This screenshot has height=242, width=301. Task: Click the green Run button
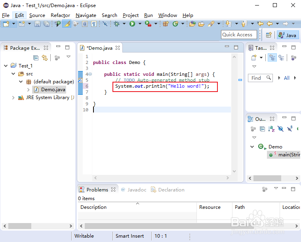(132, 24)
